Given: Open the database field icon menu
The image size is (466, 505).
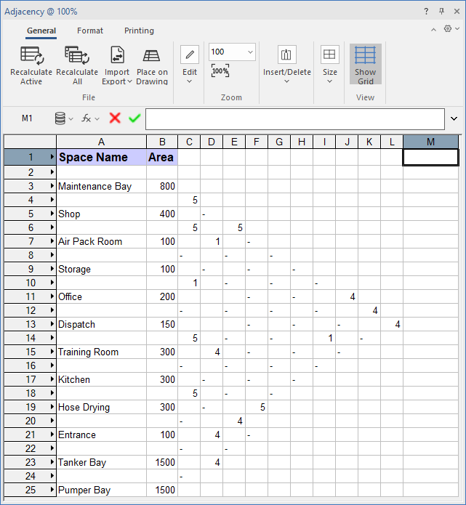Looking at the screenshot, I should point(64,118).
